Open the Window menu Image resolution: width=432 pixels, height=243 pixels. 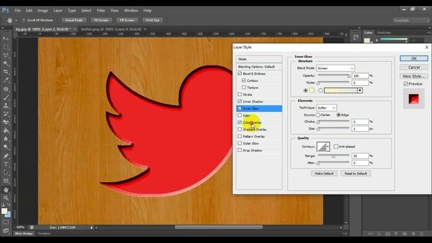[131, 11]
